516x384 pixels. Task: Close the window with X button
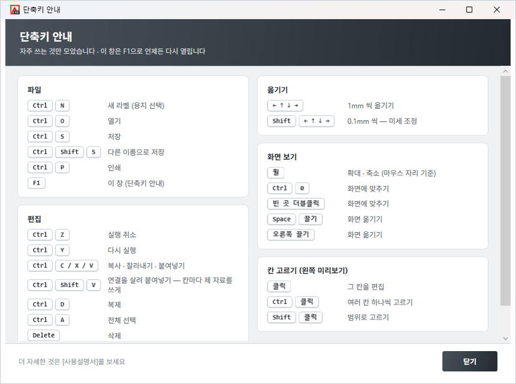pos(497,10)
